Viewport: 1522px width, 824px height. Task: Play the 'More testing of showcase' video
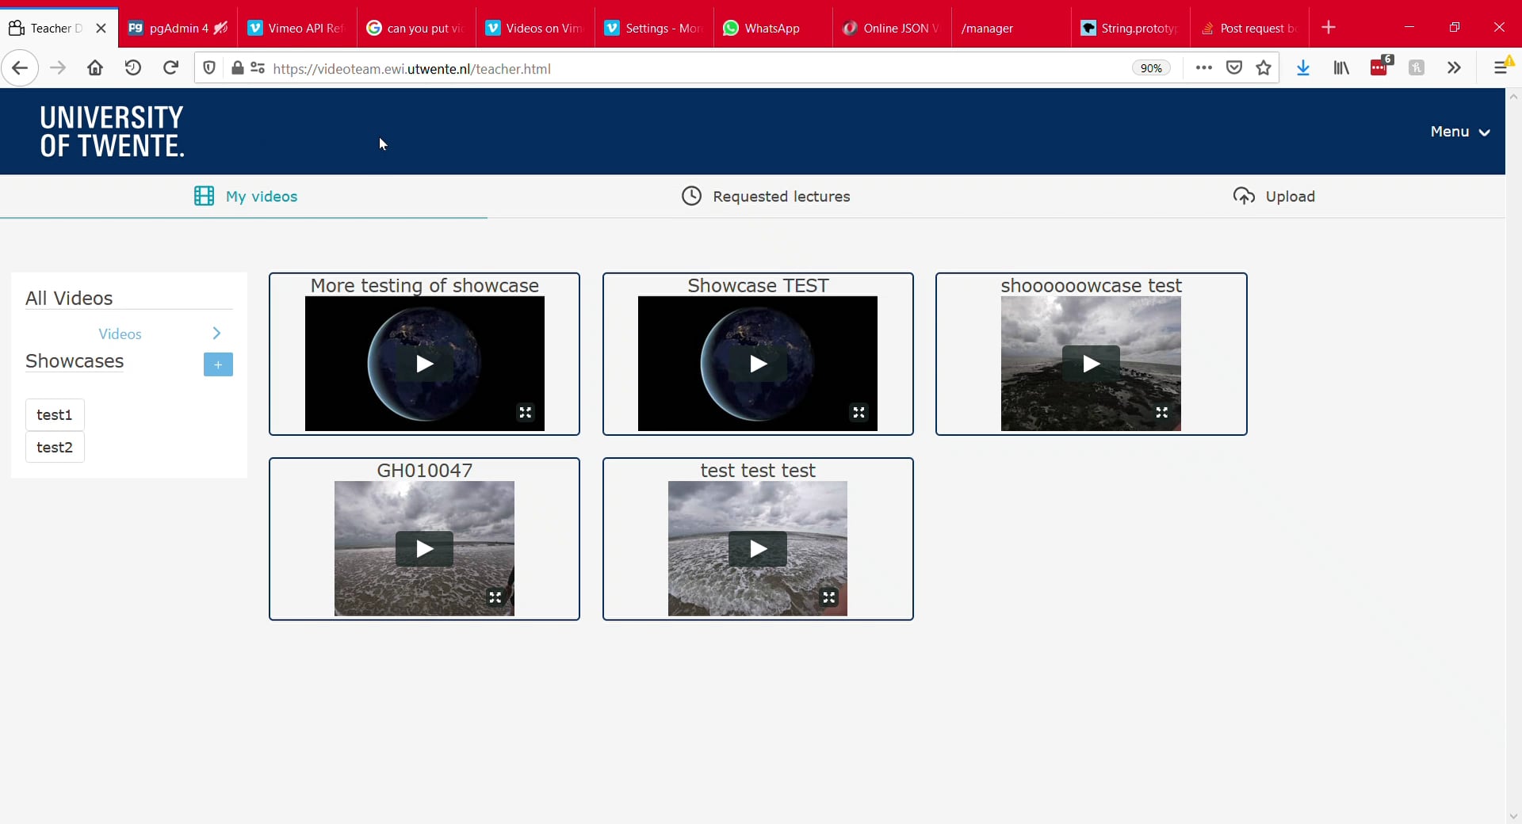click(x=424, y=364)
